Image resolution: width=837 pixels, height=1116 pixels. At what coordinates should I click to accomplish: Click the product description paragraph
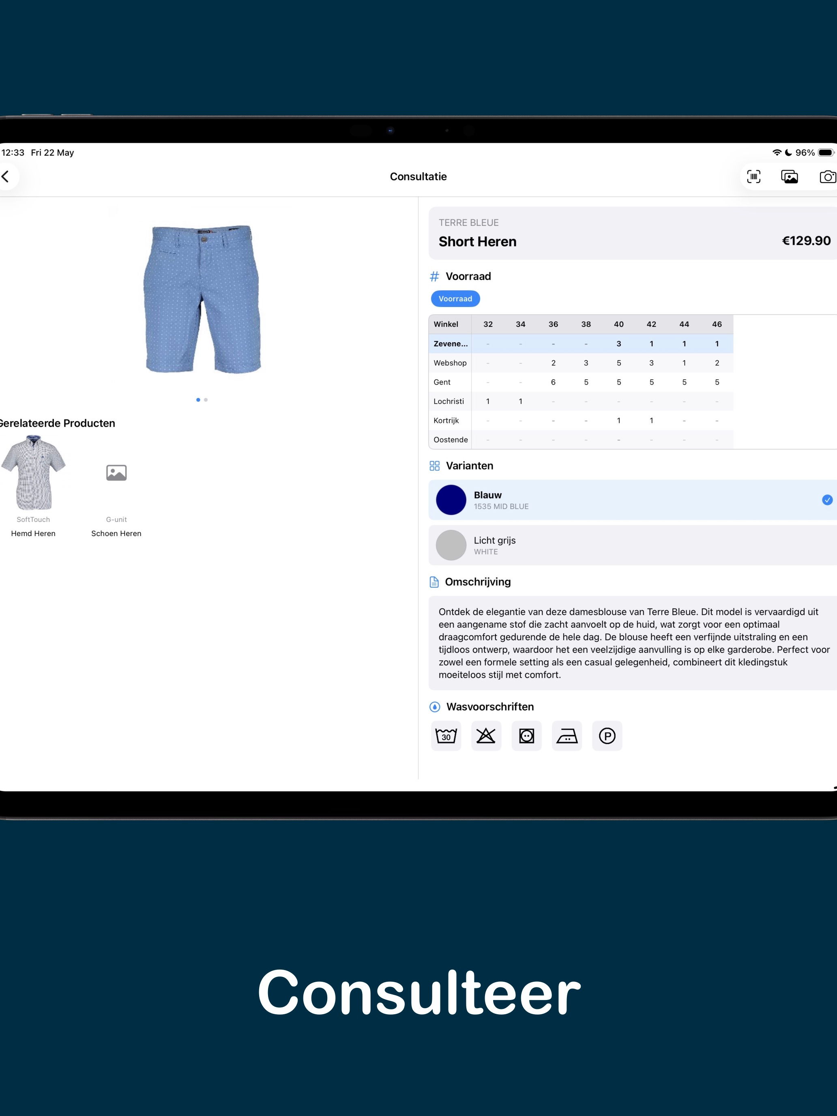[x=634, y=643]
